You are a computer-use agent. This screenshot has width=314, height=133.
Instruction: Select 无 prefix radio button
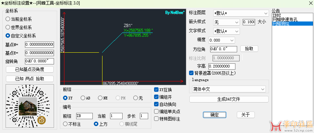coord(138,98)
